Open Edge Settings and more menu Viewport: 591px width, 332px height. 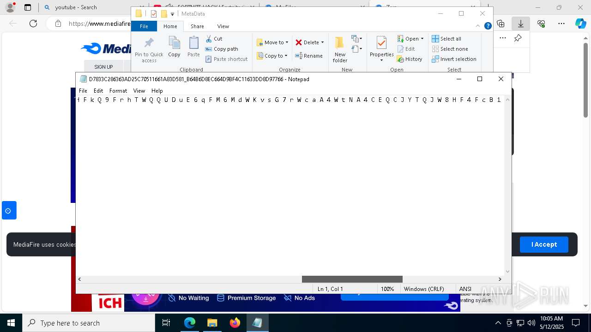[561, 24]
